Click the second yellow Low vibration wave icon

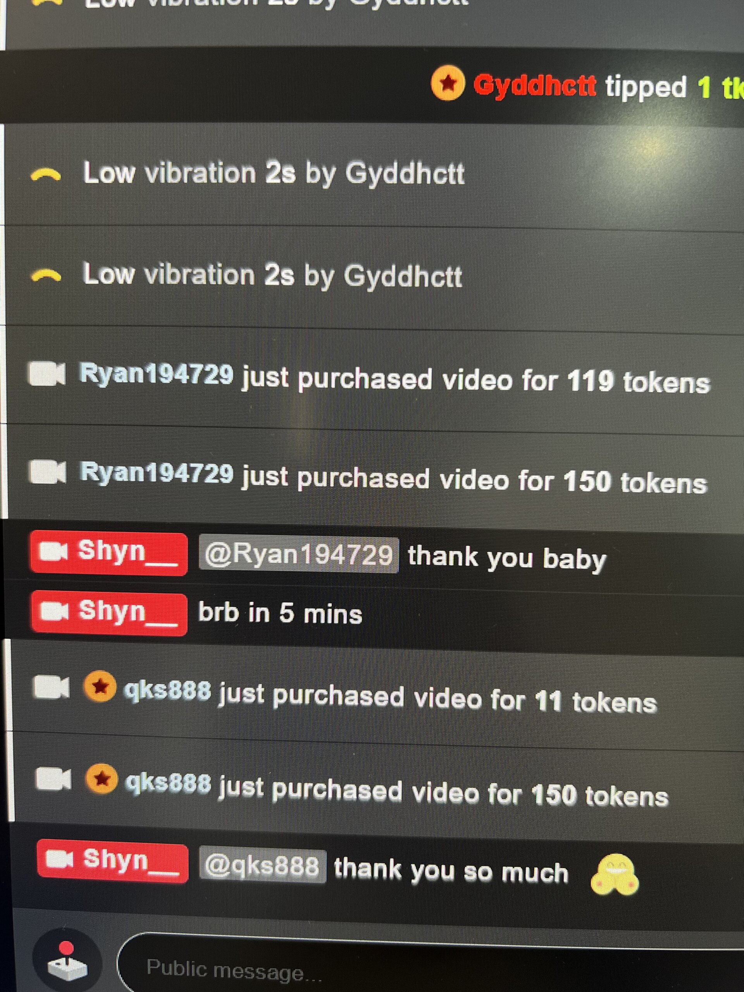tap(46, 277)
